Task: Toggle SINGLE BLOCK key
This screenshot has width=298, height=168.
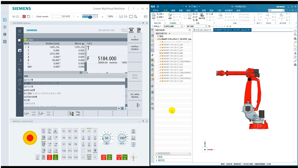Action: 44,157
